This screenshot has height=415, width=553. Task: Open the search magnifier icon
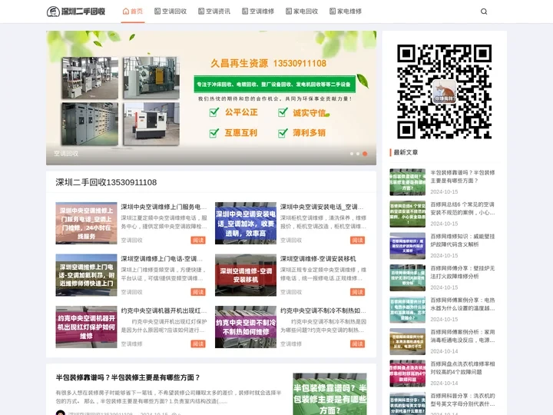(484, 12)
